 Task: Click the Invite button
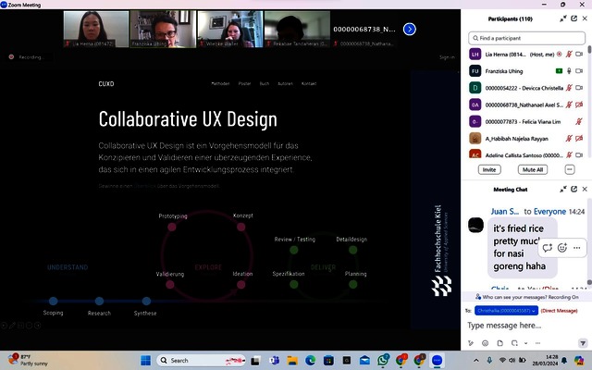(489, 170)
